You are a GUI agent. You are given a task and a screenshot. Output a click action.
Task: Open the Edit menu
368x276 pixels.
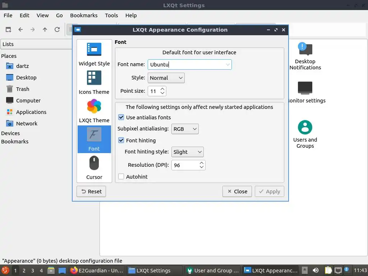point(24,15)
